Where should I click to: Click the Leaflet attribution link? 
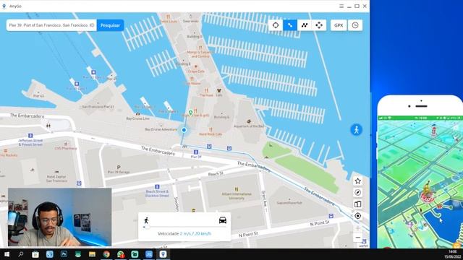pyautogui.click(x=363, y=246)
